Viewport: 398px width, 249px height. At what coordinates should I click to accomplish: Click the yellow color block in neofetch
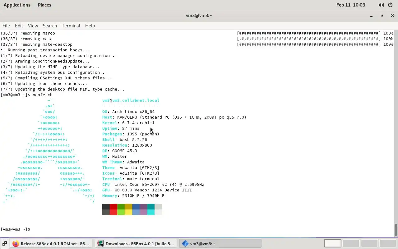click(128, 207)
